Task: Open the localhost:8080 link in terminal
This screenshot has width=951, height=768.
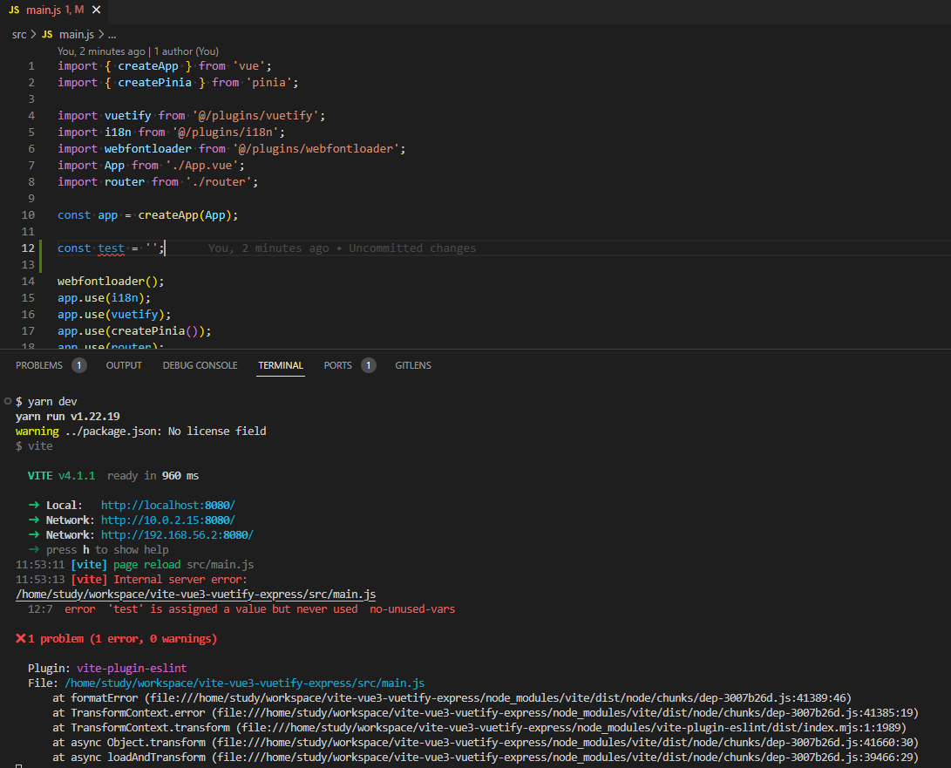Action: pyautogui.click(x=167, y=506)
